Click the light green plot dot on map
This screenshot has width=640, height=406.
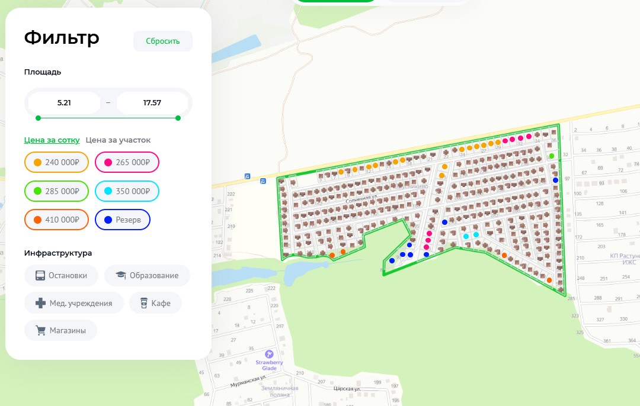tap(552, 156)
